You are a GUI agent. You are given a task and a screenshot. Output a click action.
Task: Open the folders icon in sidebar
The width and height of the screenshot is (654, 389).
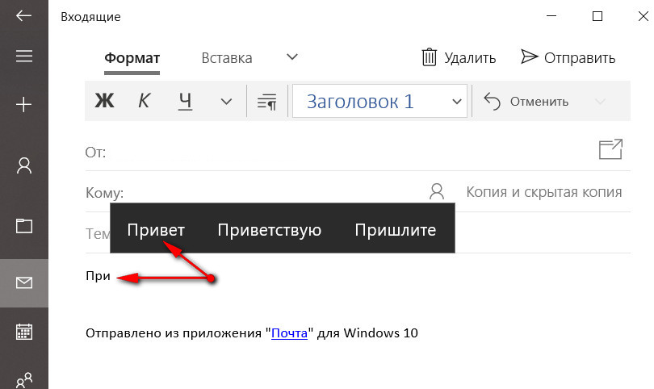(x=23, y=226)
